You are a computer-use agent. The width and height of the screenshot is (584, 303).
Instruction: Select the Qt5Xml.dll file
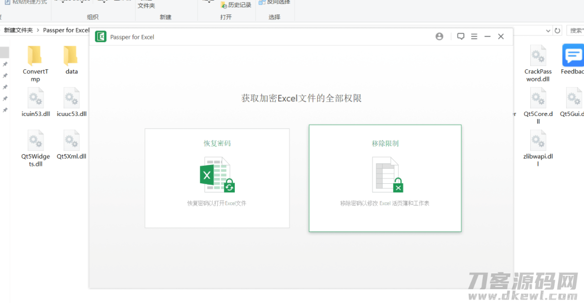72,145
